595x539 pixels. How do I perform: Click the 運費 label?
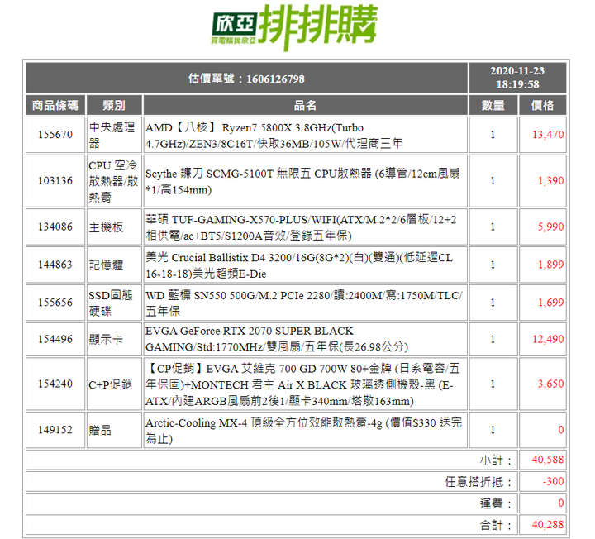pos(496,503)
